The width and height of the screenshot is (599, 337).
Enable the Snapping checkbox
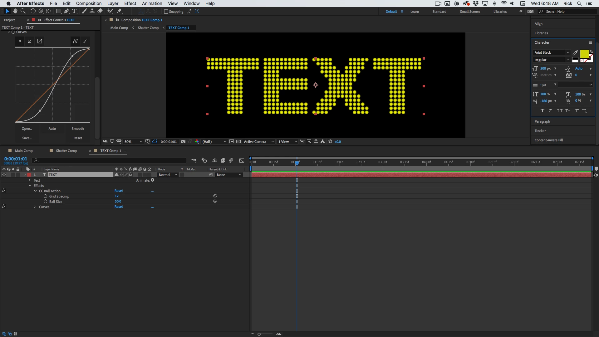point(166,12)
